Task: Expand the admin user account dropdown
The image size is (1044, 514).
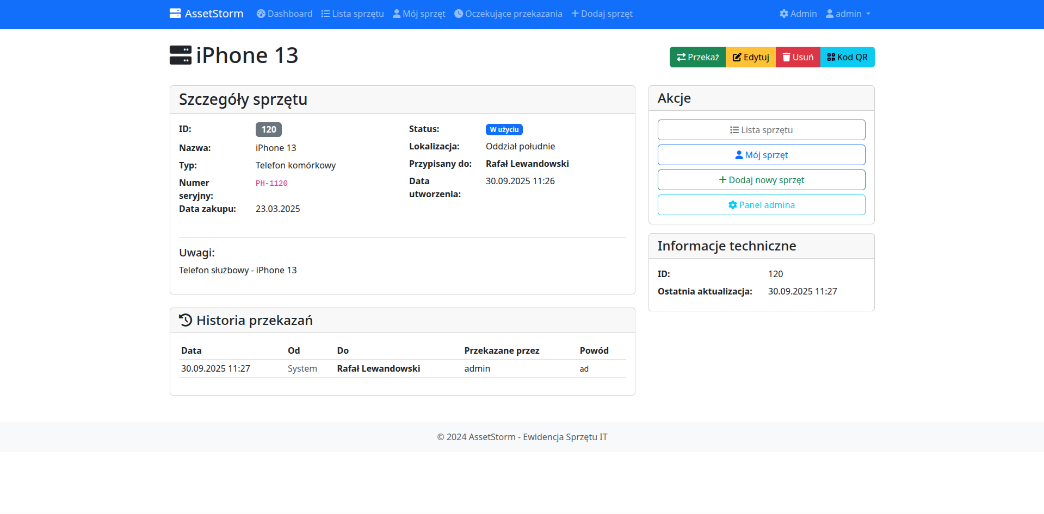Action: pos(847,14)
